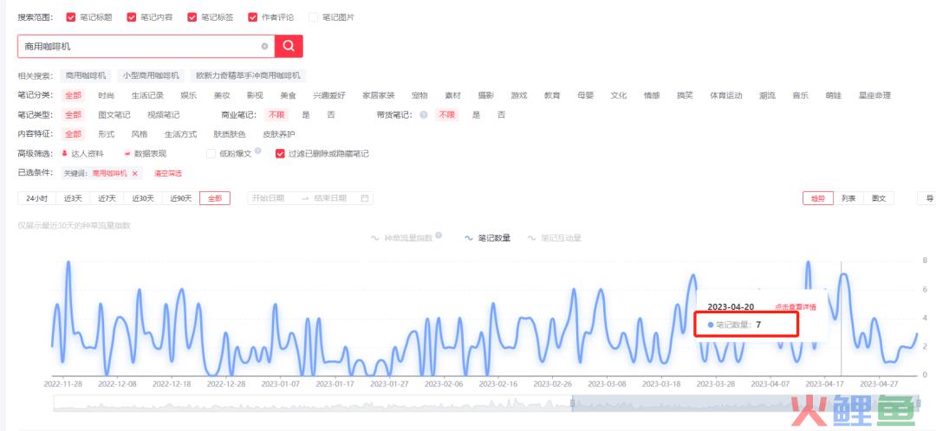The width and height of the screenshot is (936, 431).
Task: Enable the 低粉爆文 checkbox
Action: pyautogui.click(x=211, y=154)
